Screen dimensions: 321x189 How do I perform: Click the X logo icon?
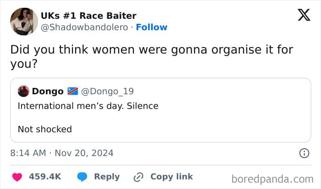pyautogui.click(x=304, y=16)
